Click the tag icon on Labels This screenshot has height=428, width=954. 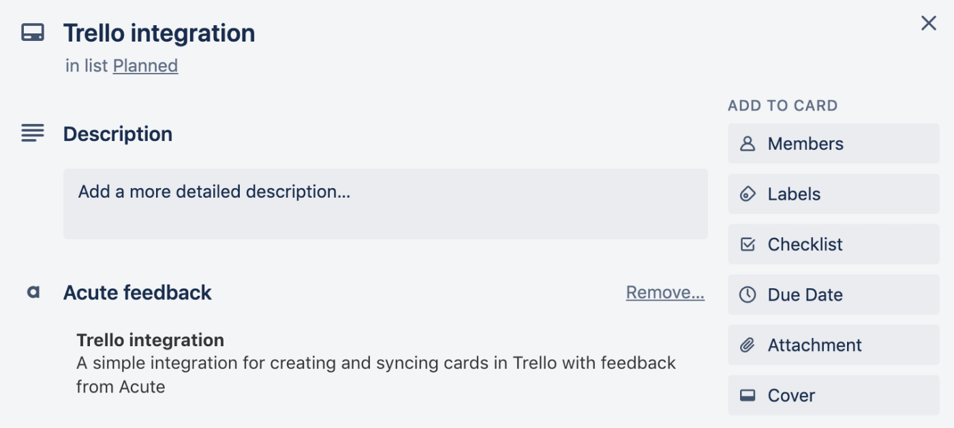[x=748, y=194]
